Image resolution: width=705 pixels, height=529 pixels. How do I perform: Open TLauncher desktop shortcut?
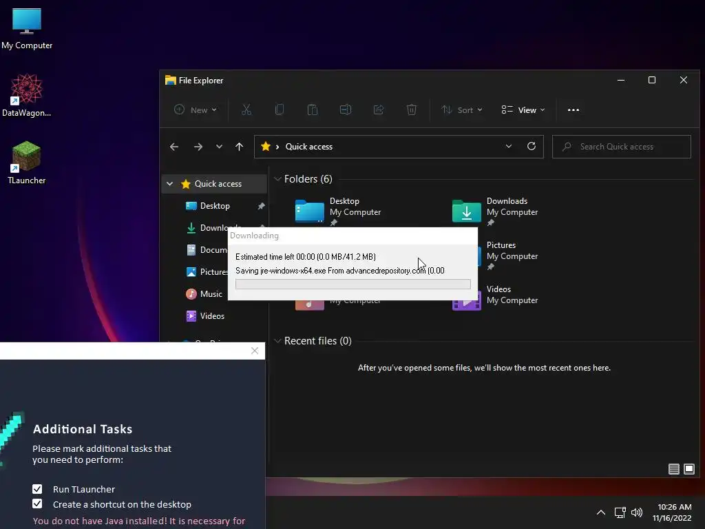(27, 163)
